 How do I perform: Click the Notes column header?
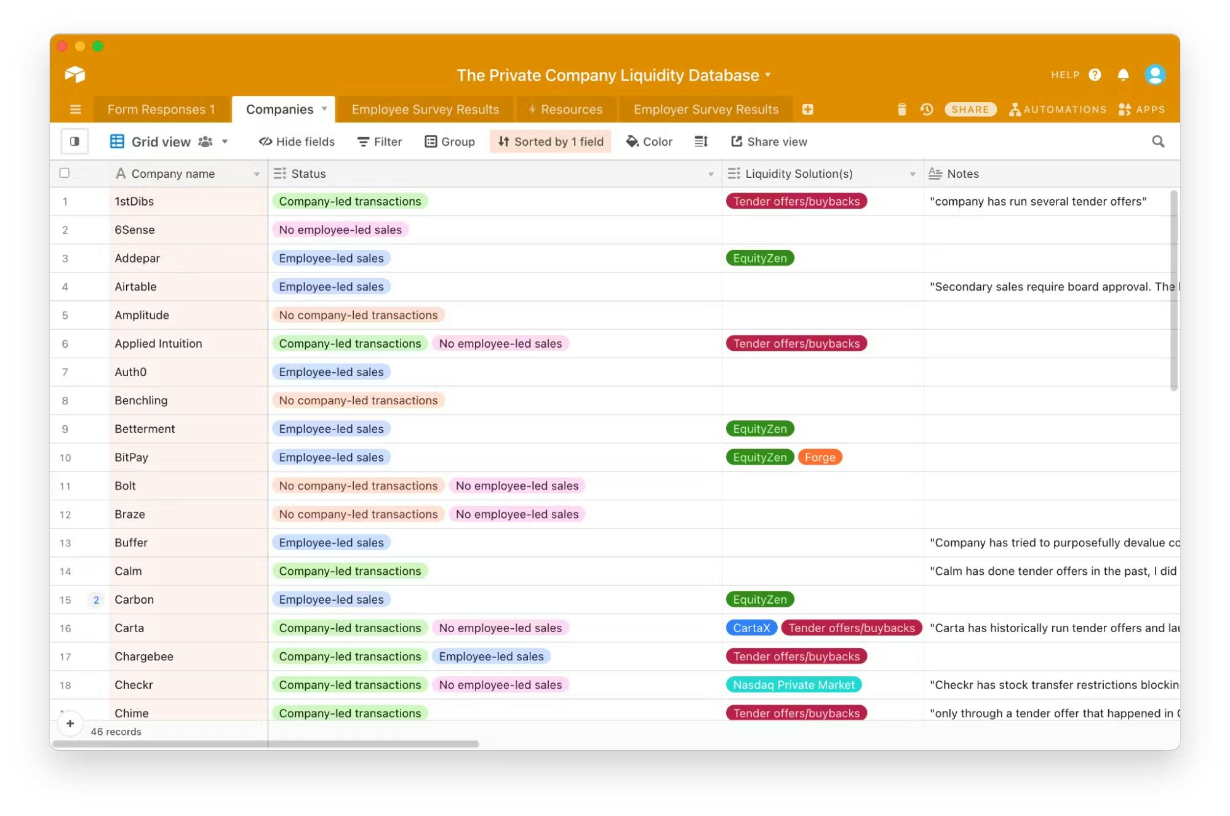click(1052, 174)
